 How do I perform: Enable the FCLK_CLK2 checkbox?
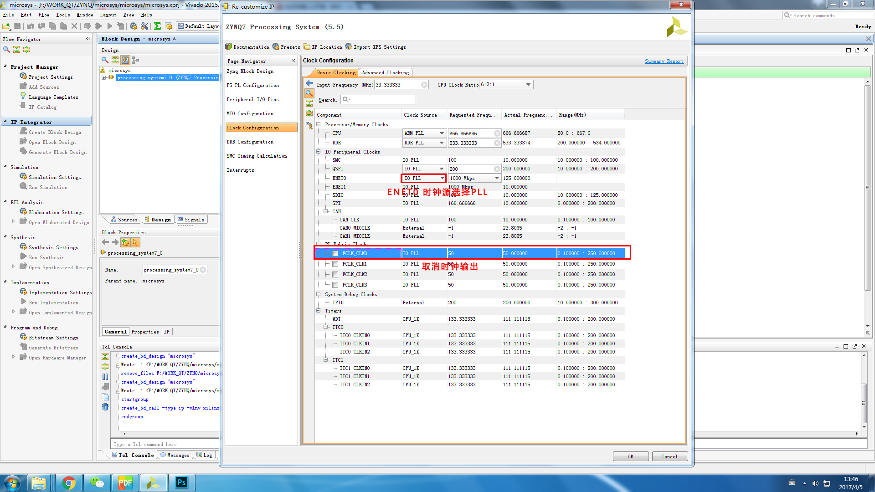tap(335, 275)
